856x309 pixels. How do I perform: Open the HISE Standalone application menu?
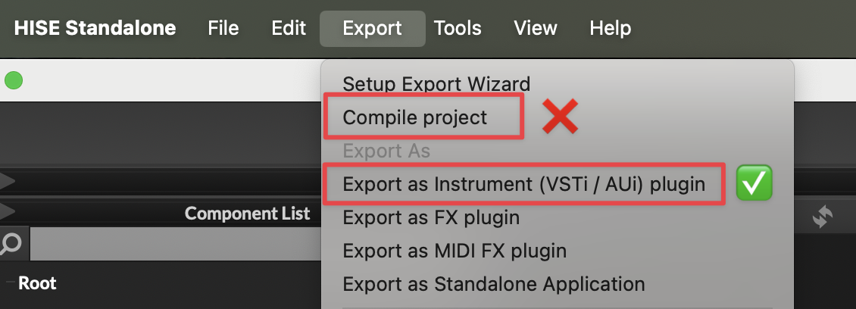(95, 29)
